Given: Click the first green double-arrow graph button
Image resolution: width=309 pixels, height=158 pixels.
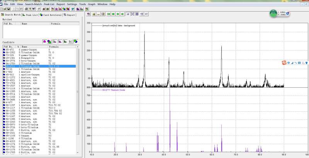Looking at the screenshot, I should 108,14.
